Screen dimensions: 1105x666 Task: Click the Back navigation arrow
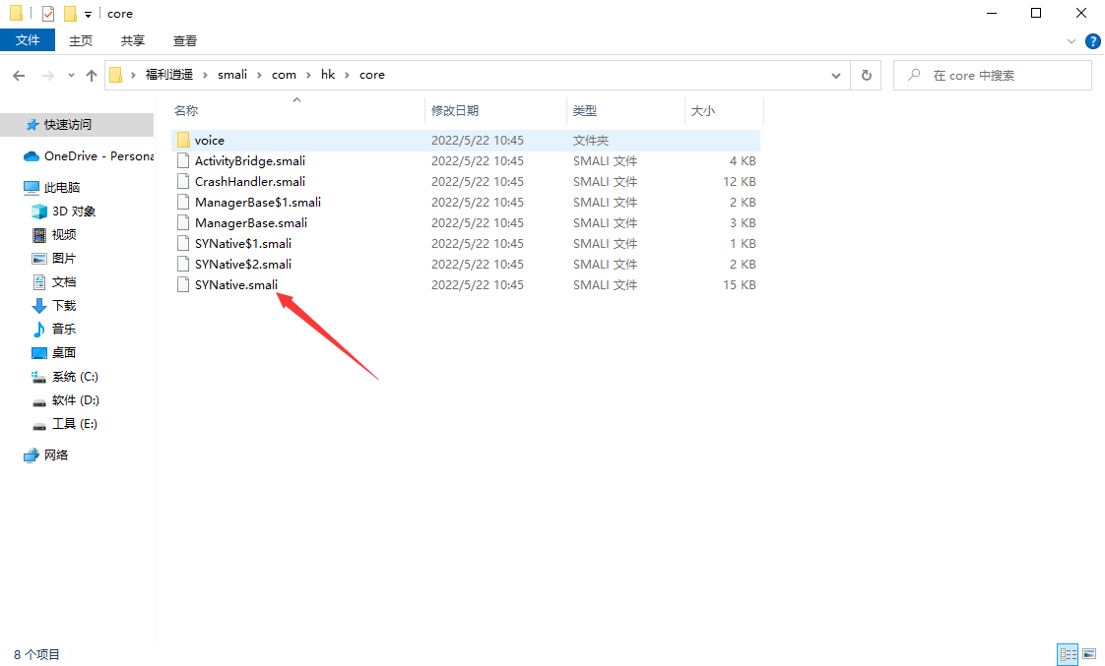(x=19, y=75)
